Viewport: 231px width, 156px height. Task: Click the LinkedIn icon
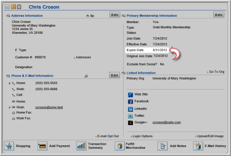(130, 109)
